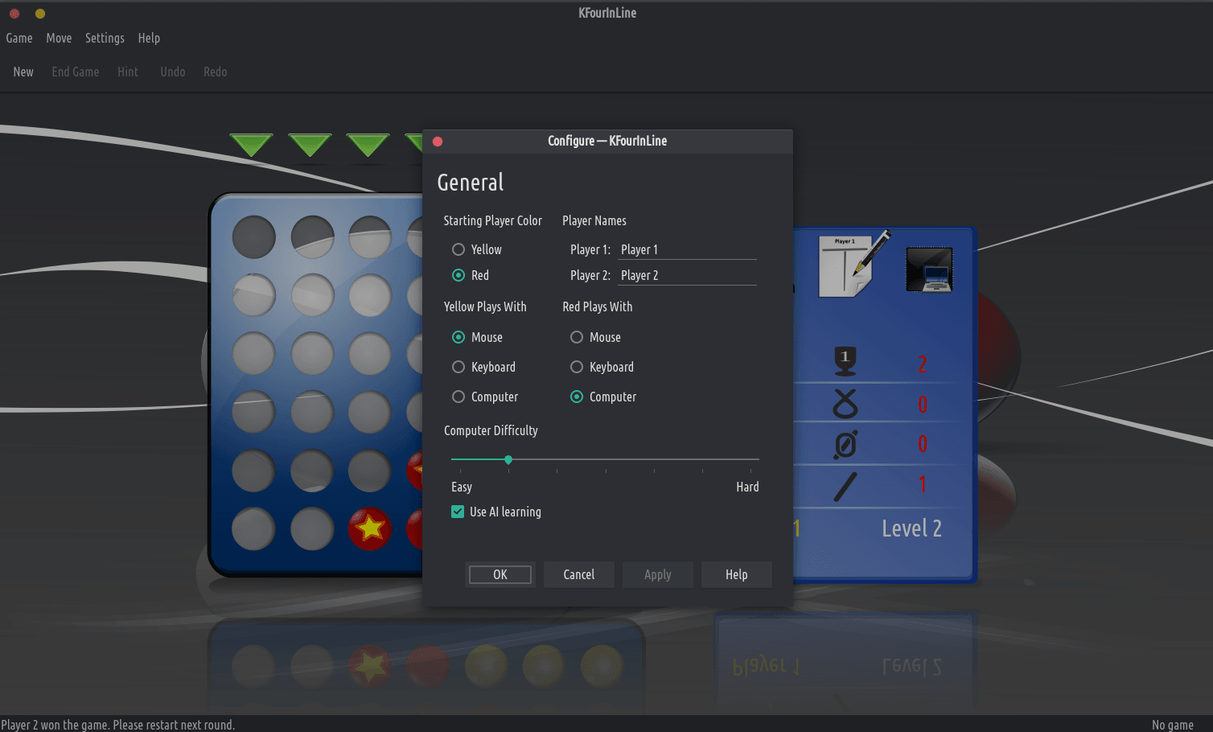Click the red star piece on the board
Image resolution: width=1213 pixels, height=732 pixels.
click(370, 528)
